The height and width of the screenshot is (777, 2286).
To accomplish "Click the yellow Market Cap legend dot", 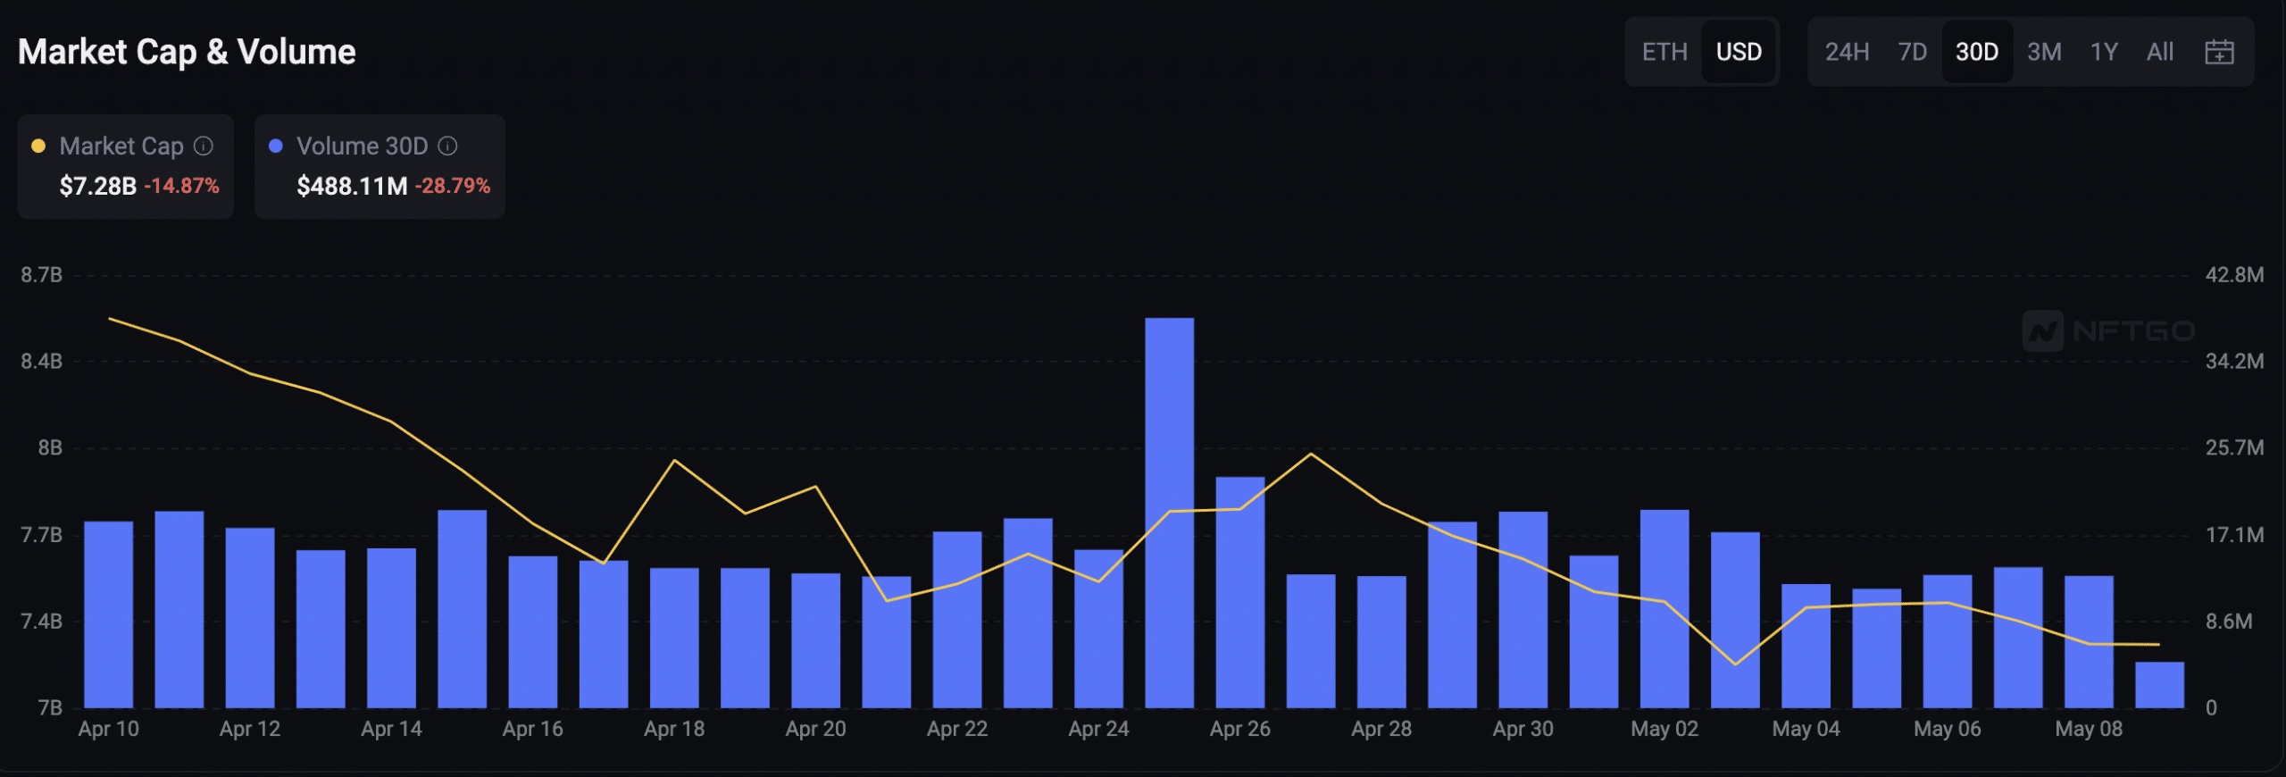I will (x=38, y=146).
